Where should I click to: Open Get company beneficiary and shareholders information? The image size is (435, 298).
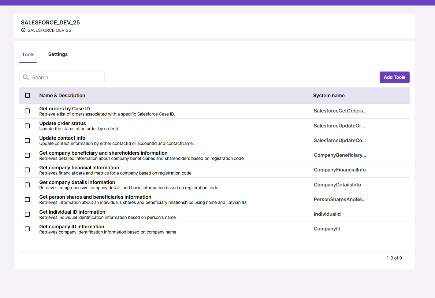point(103,153)
